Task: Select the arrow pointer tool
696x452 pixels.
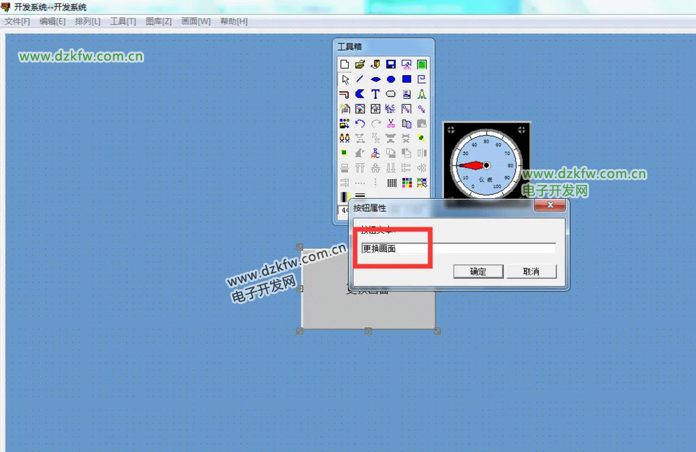Action: pos(345,79)
